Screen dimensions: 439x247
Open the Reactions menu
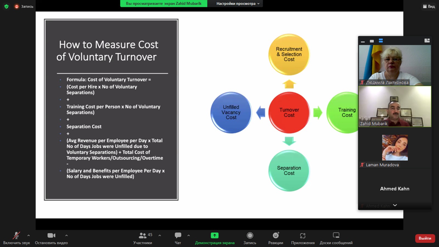[275, 238]
